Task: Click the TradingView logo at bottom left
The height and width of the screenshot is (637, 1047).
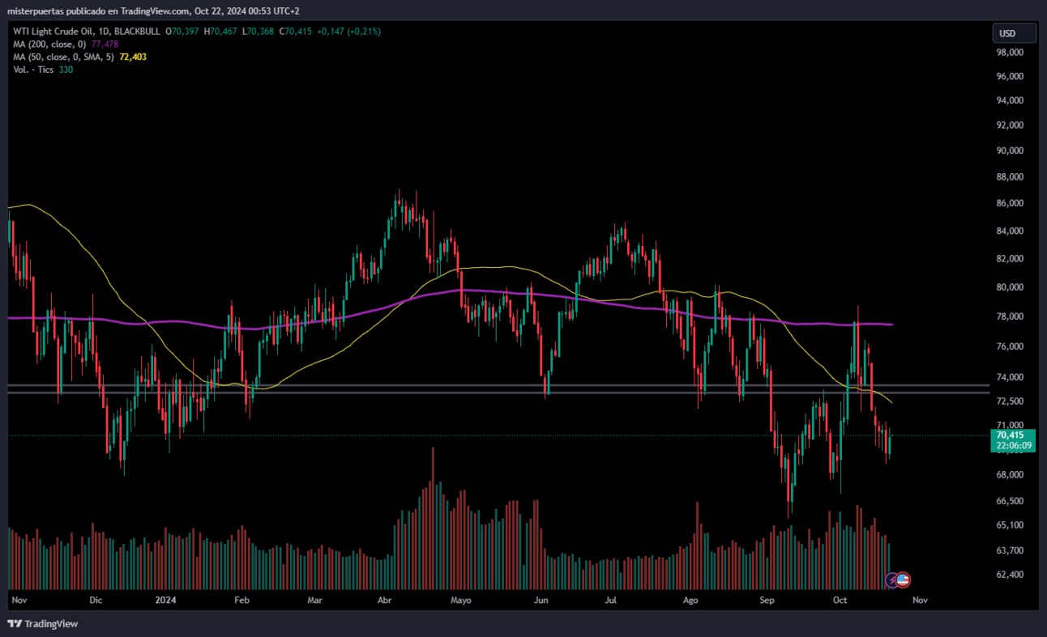Action: [x=43, y=623]
